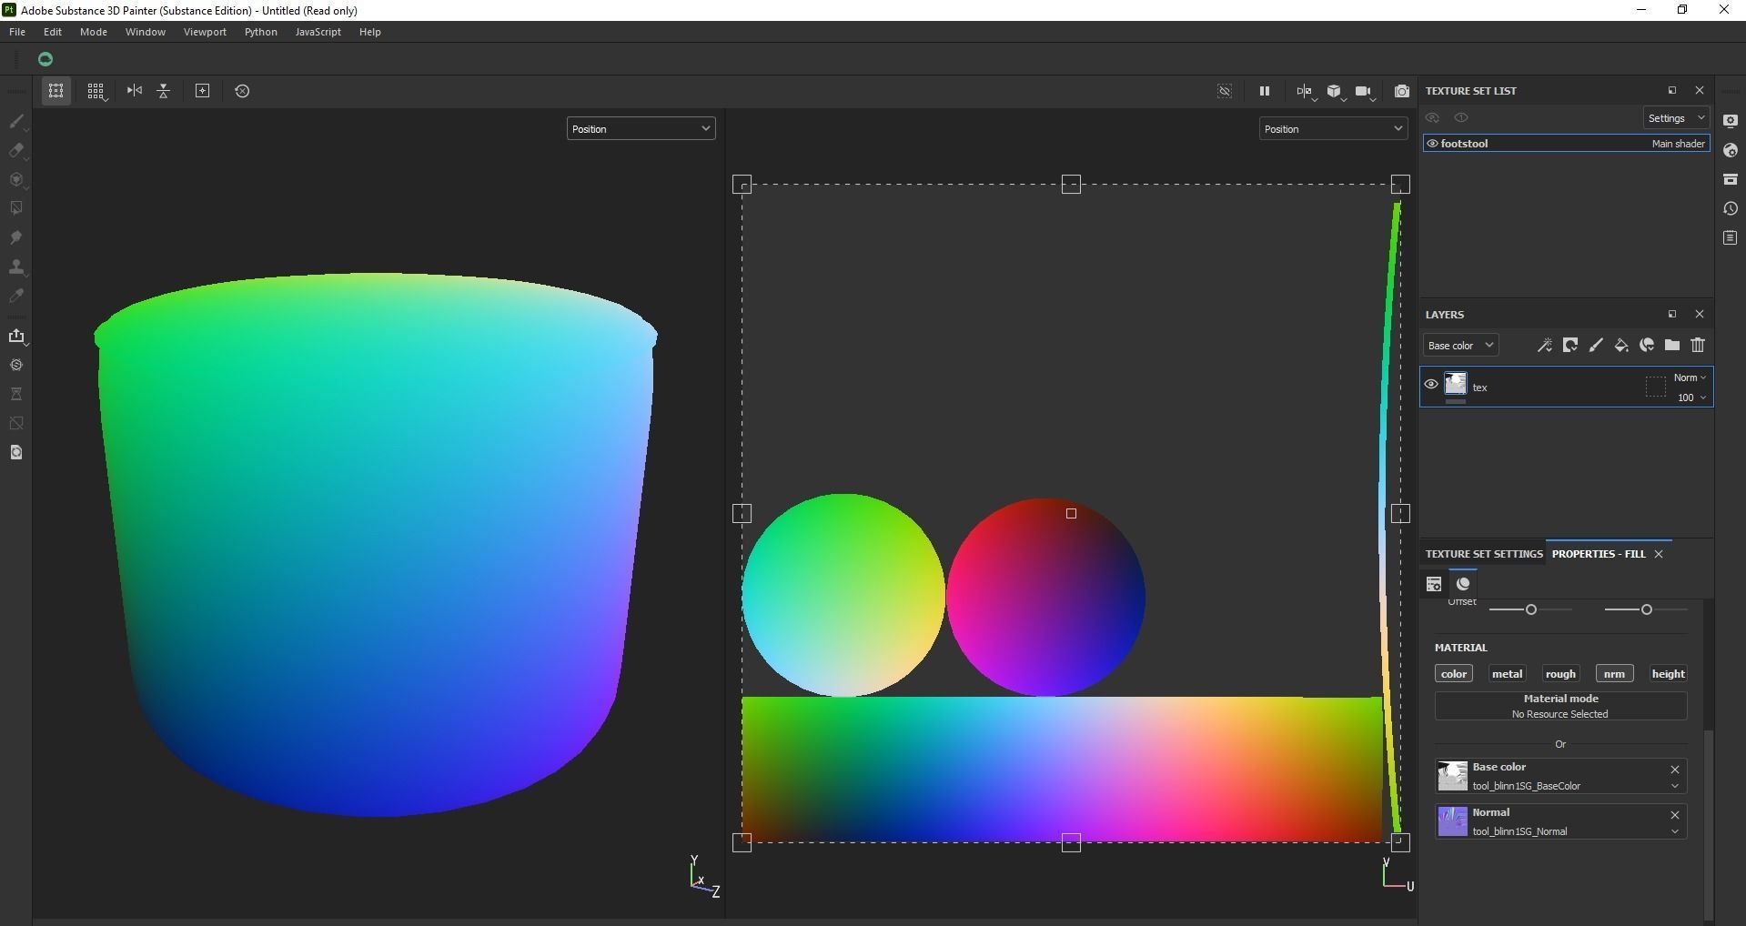Select the Material picker eyedropper tool

point(16,296)
